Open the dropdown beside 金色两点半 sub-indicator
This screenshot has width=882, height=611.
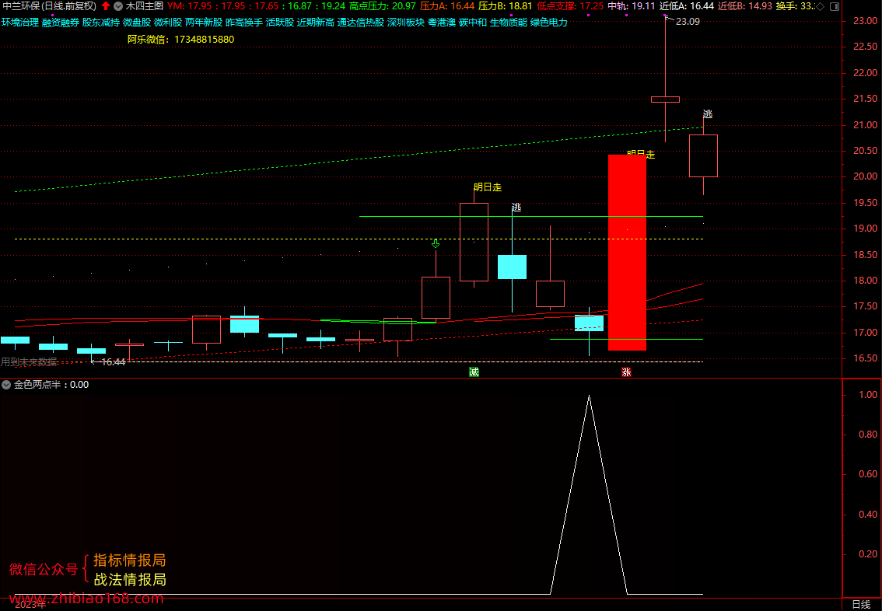5,385
